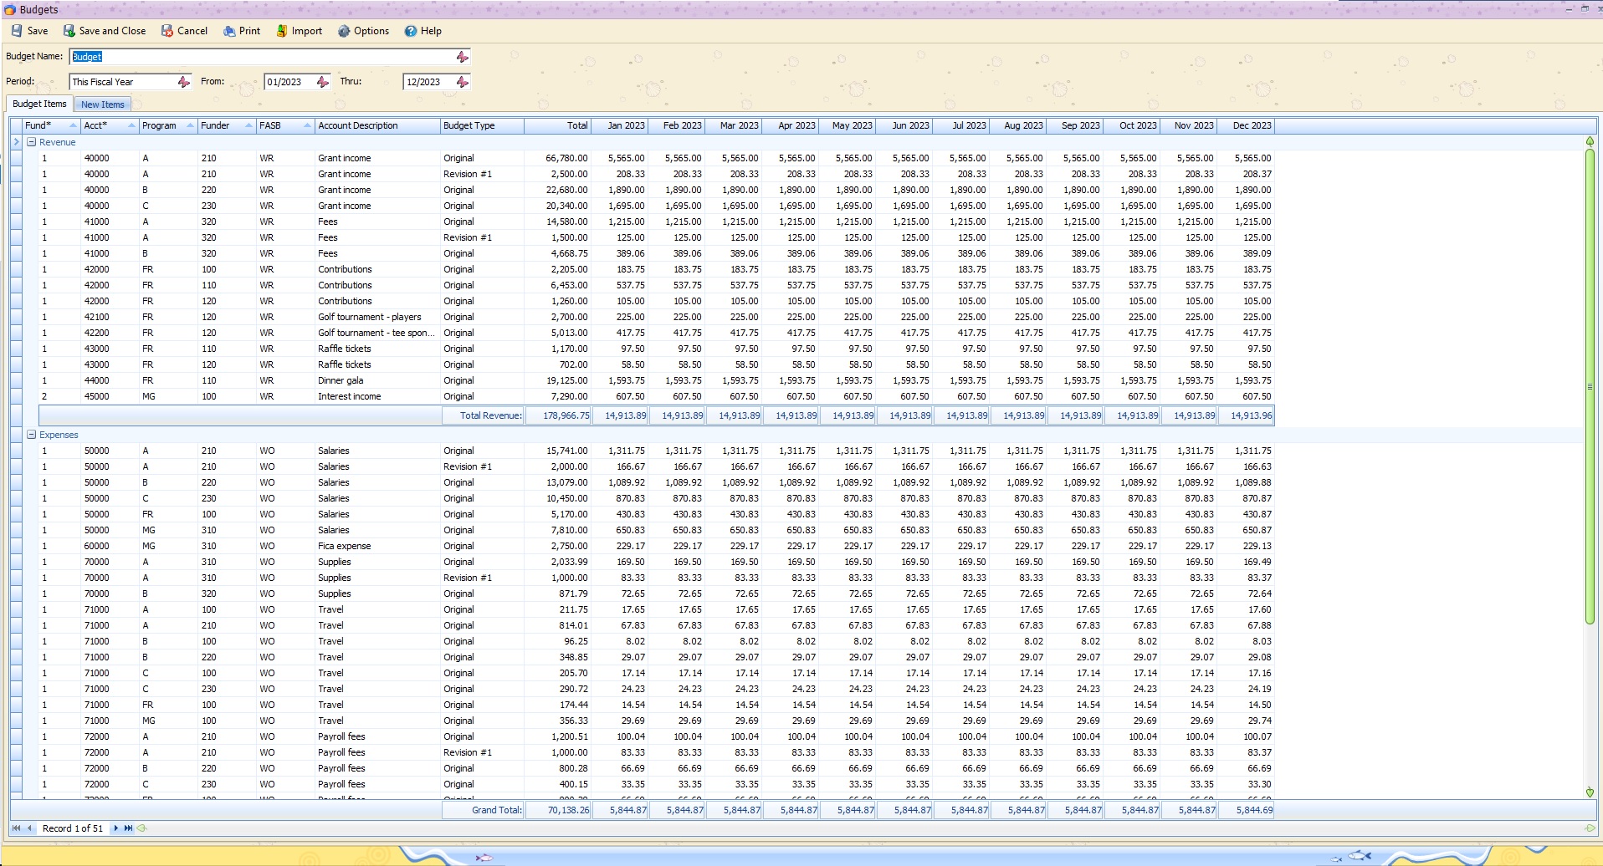The image size is (1603, 866).
Task: Switch to the New Items tab
Action: 101,104
